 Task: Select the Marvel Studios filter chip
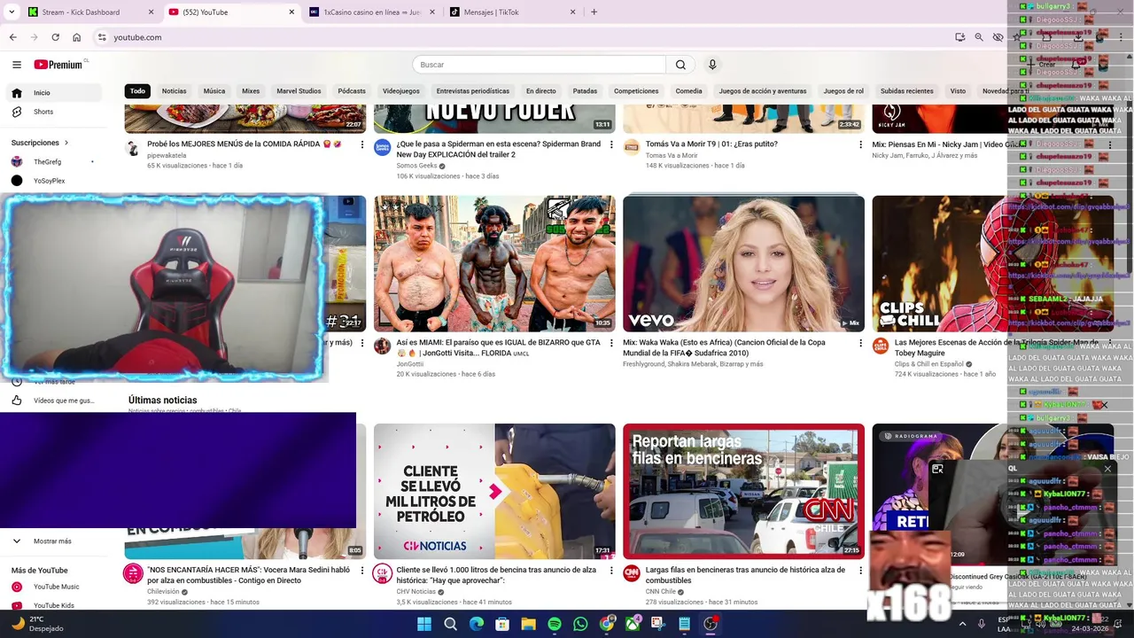(299, 91)
